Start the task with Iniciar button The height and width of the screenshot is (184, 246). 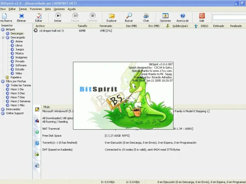point(58,16)
